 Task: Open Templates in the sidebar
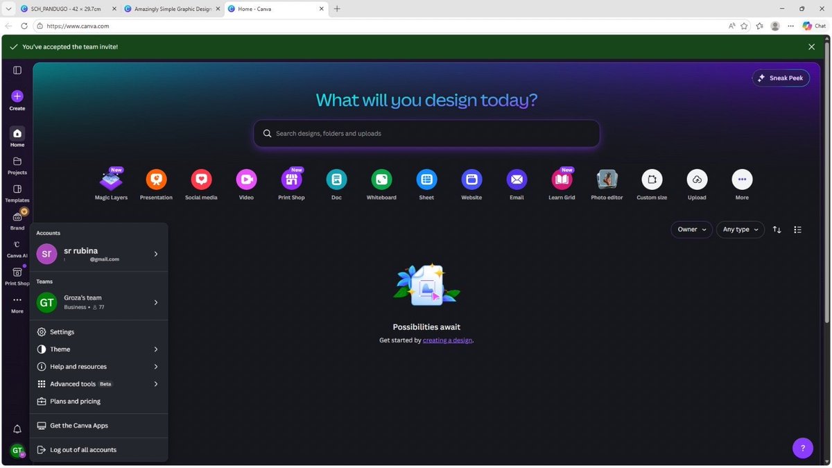[17, 193]
